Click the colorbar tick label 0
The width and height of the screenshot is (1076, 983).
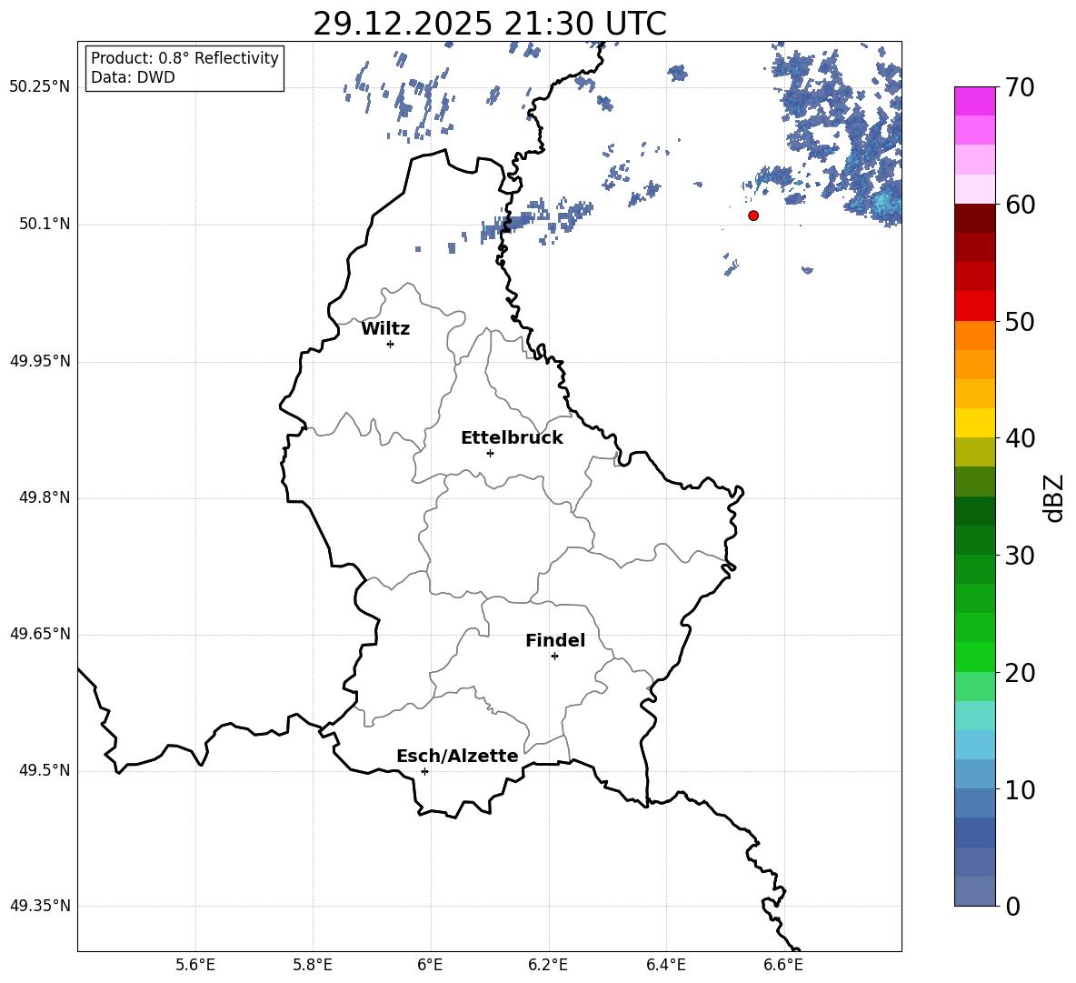[x=1012, y=906]
